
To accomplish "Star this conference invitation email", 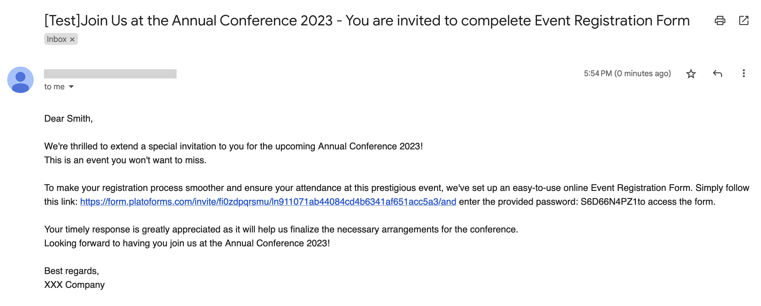I will click(x=691, y=74).
